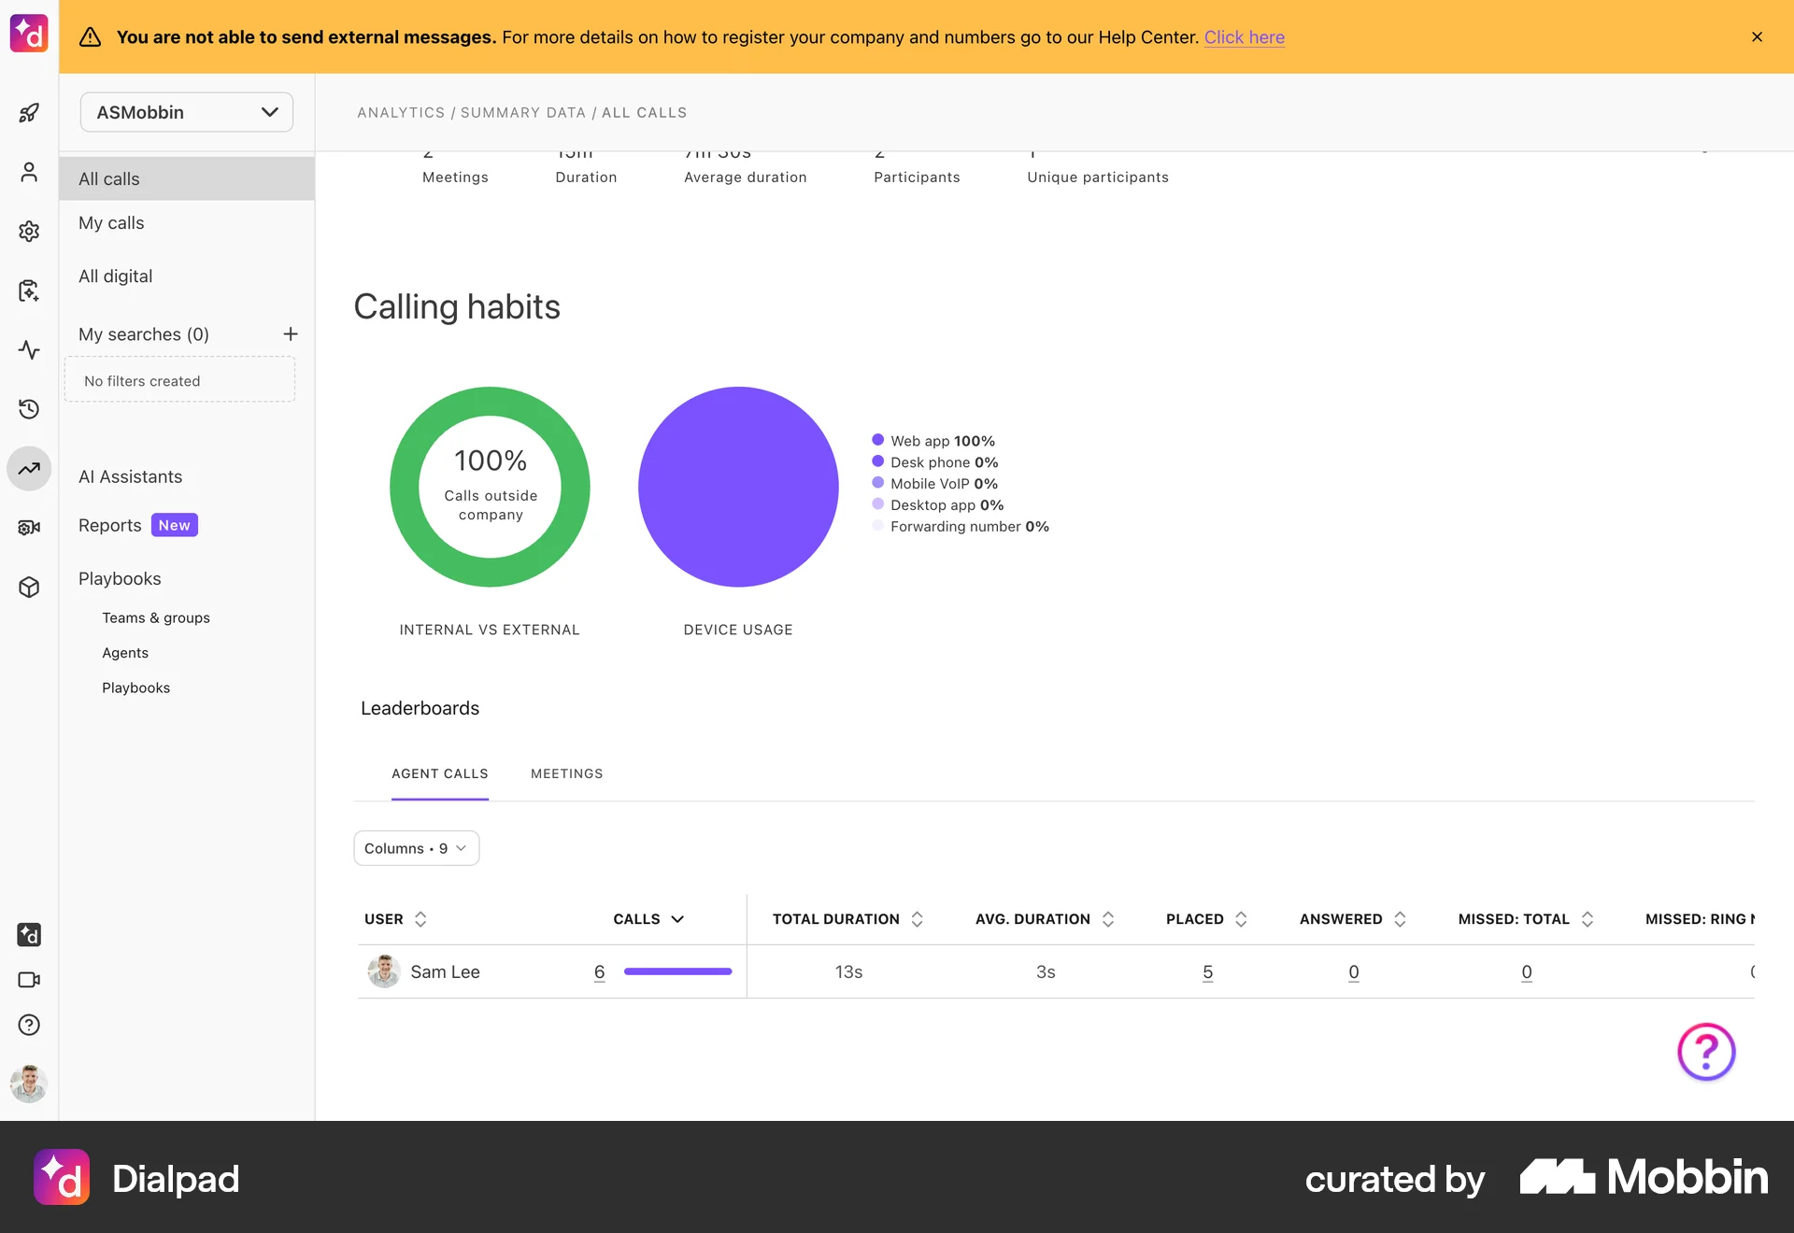1794x1233 pixels.
Task: Open the Columns dropdown above the leaderboard
Action: pyautogui.click(x=416, y=848)
